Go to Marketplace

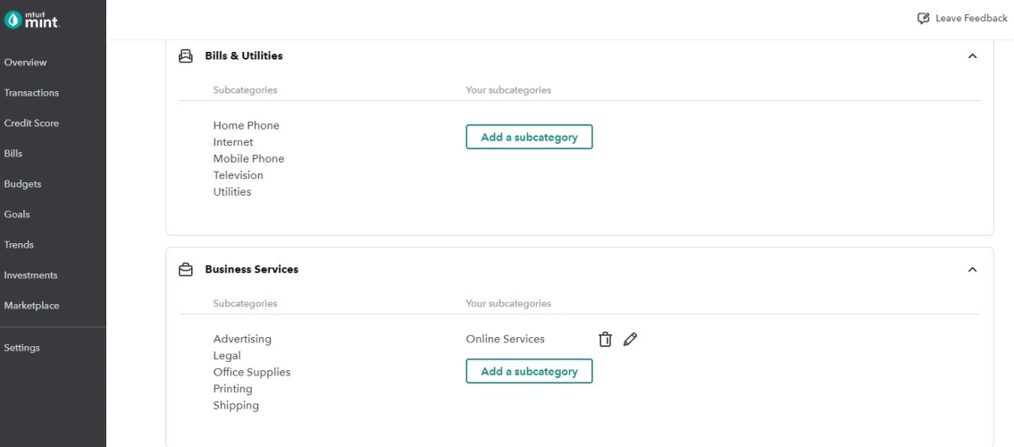point(31,306)
